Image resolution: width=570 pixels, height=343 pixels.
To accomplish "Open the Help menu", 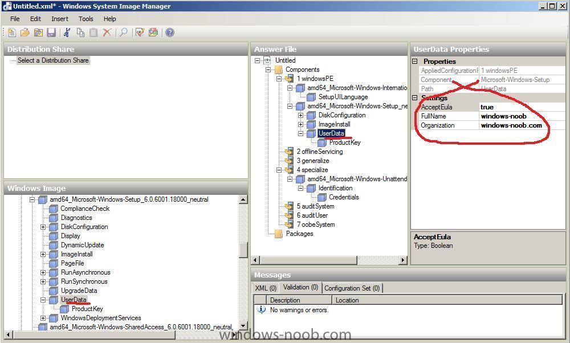I will coord(110,19).
